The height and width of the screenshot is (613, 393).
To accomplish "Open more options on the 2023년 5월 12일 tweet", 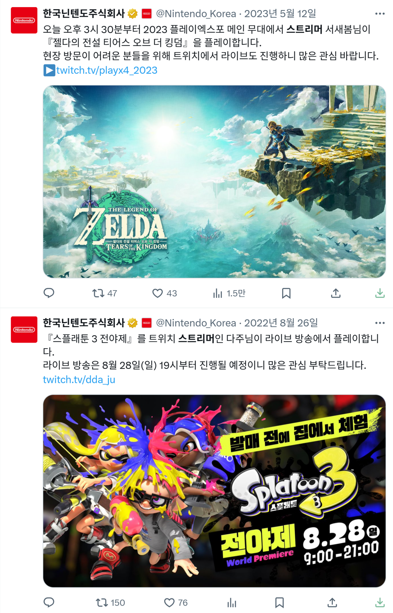I will click(380, 14).
